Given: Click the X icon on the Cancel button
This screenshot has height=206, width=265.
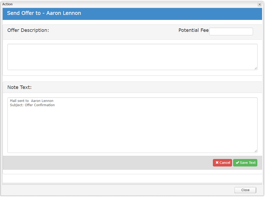Looking at the screenshot, I should click(217, 163).
